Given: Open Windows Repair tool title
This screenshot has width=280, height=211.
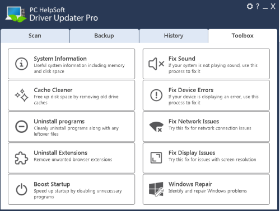Looking at the screenshot, I should click(190, 184).
